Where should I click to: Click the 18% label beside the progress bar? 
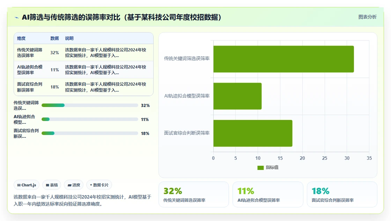[145, 133]
